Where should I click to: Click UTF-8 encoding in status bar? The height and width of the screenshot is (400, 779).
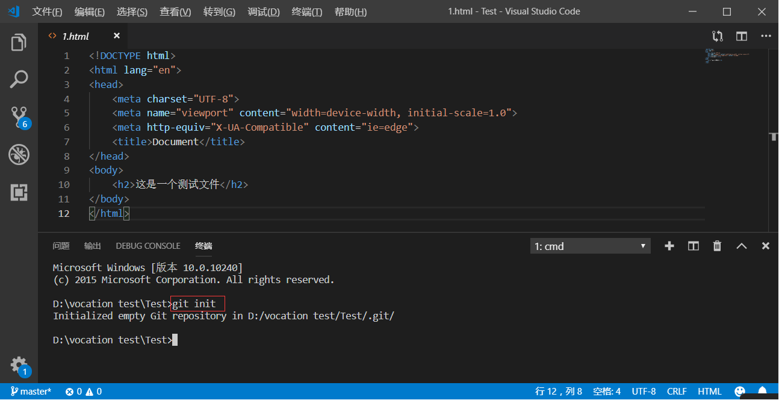[x=644, y=392]
